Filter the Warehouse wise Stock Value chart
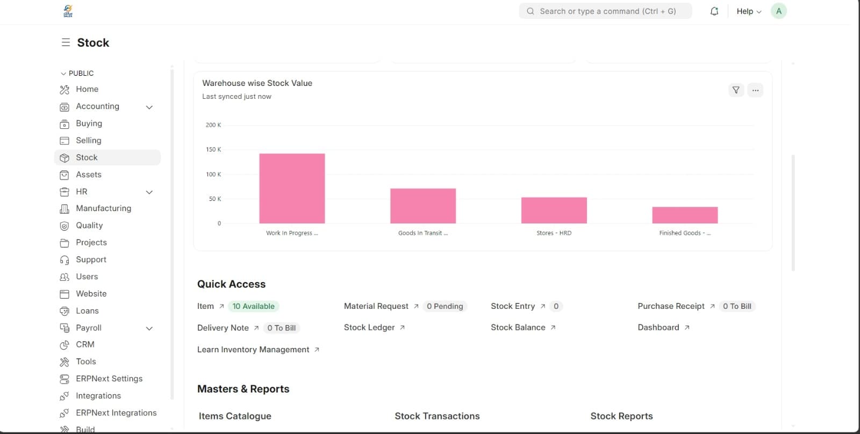 (736, 90)
